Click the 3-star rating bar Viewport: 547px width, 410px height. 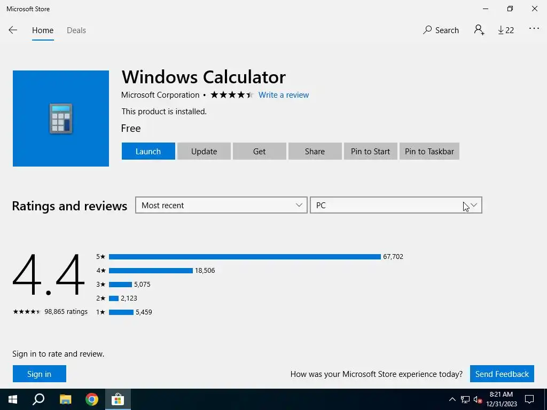[120, 285]
